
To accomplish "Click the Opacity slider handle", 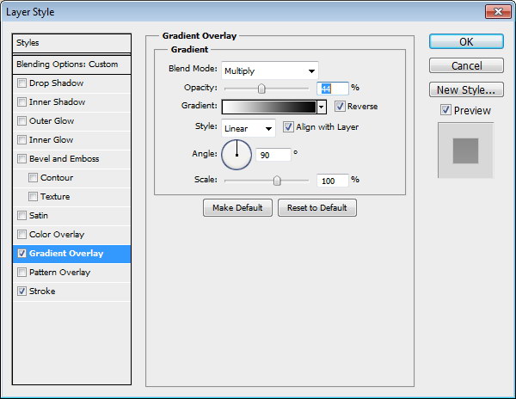I will click(x=261, y=89).
